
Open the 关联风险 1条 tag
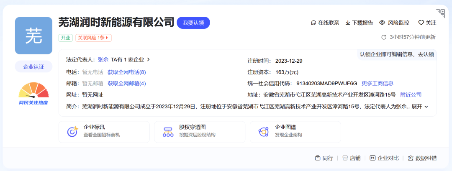coord(93,38)
